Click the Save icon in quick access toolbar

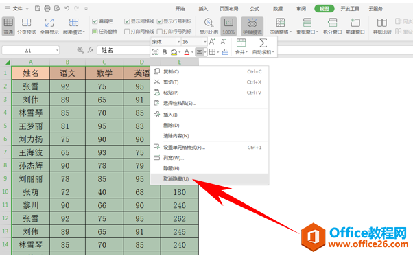[38, 8]
